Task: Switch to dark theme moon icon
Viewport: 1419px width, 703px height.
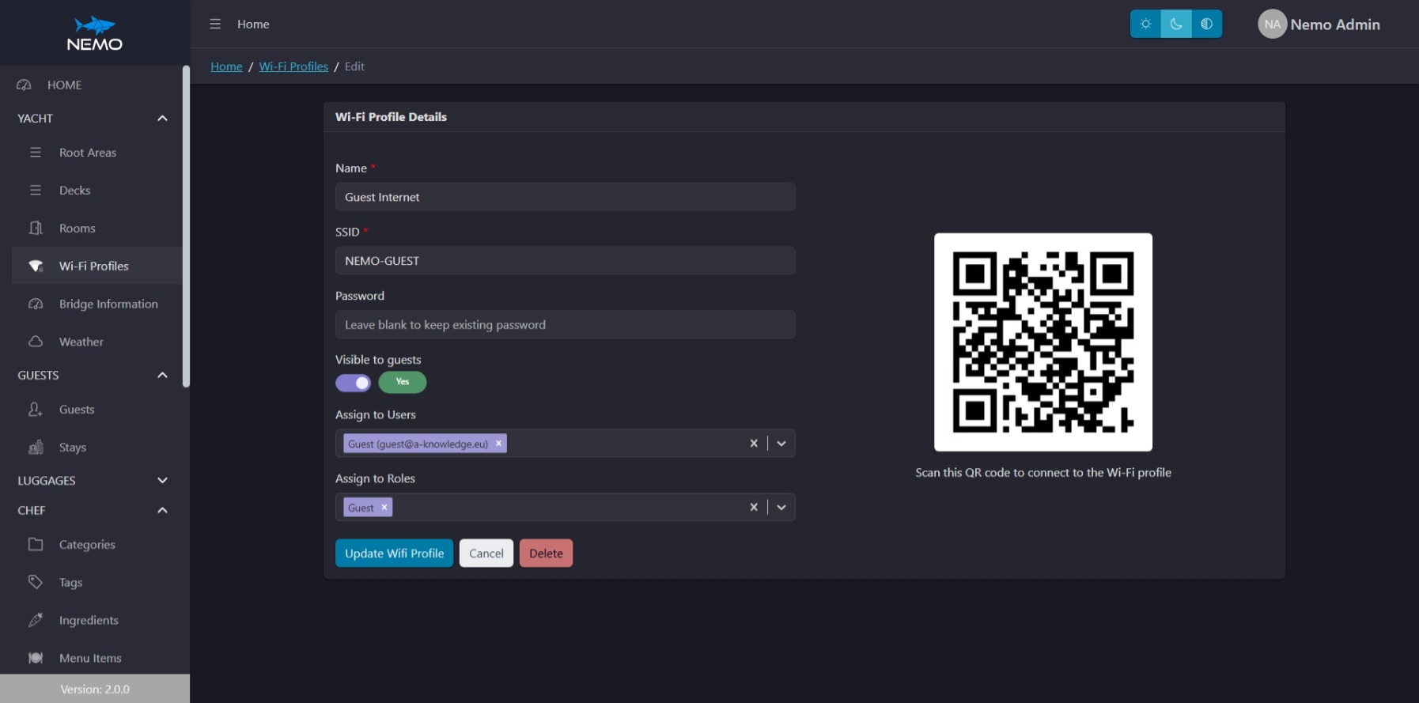Action: [1176, 24]
